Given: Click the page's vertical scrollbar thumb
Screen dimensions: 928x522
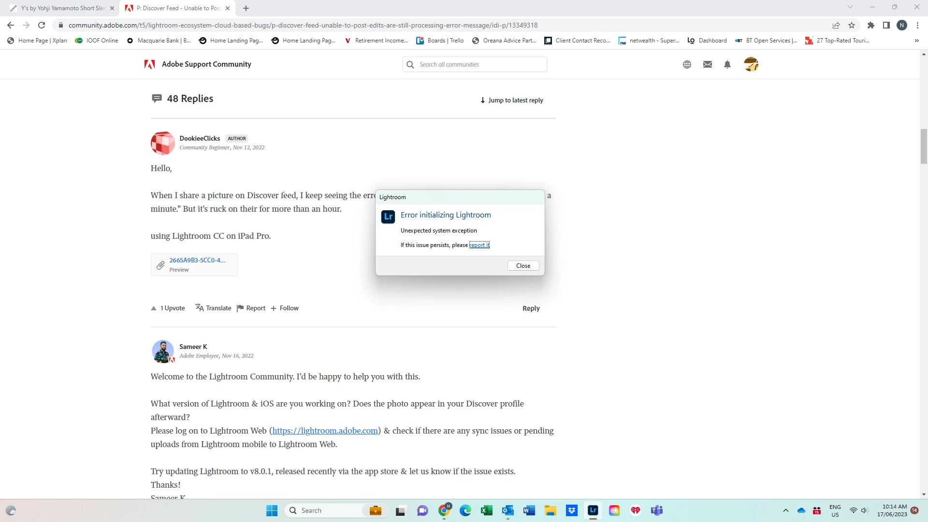Looking at the screenshot, I should (924, 146).
